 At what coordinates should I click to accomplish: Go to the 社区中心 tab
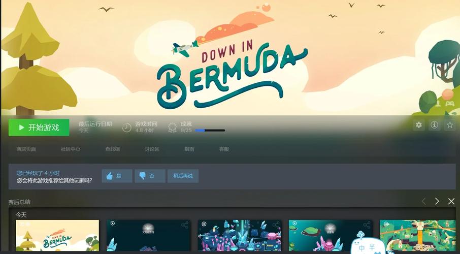click(x=71, y=149)
